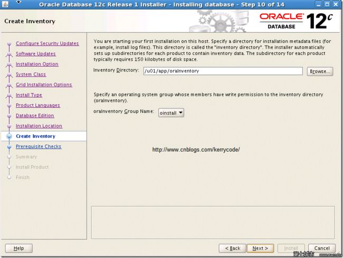The image size is (343, 258).
Task: Open the Grid Installation Options step
Action: click(x=44, y=85)
